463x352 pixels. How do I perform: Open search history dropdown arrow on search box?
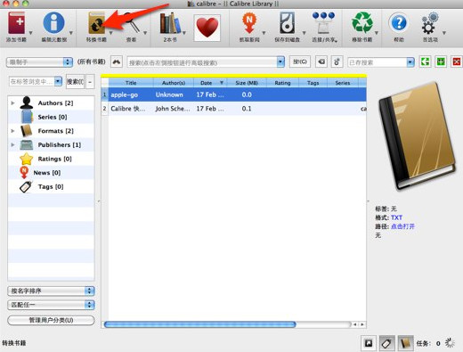pyautogui.click(x=280, y=62)
